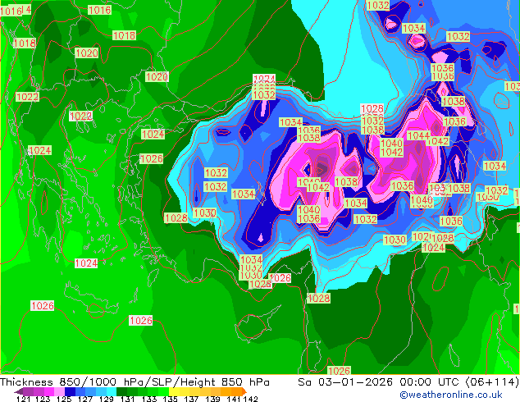Click legend value '133'

click(149, 399)
